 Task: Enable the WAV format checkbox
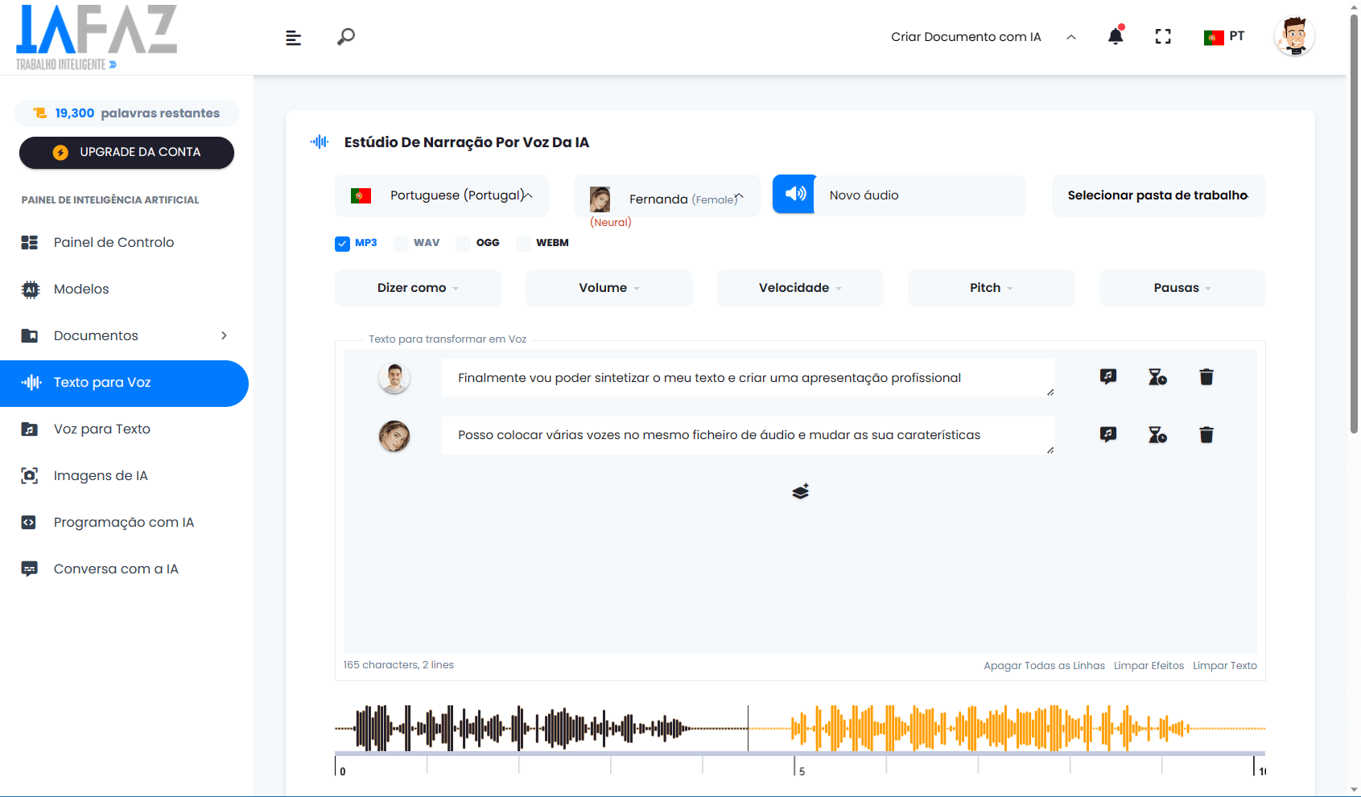(x=402, y=244)
